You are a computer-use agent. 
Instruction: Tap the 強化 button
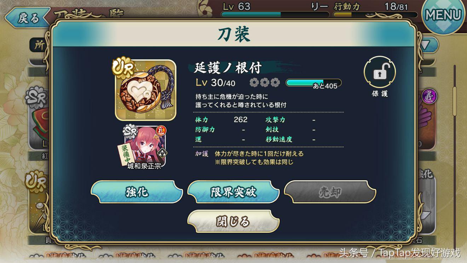coord(137,192)
